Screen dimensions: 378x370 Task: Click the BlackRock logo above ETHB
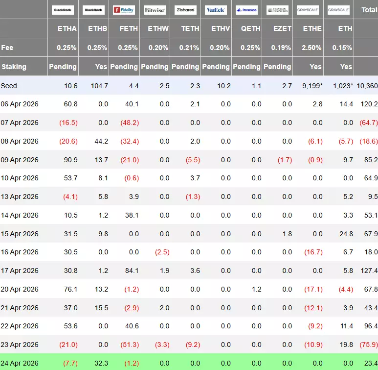pos(94,10)
